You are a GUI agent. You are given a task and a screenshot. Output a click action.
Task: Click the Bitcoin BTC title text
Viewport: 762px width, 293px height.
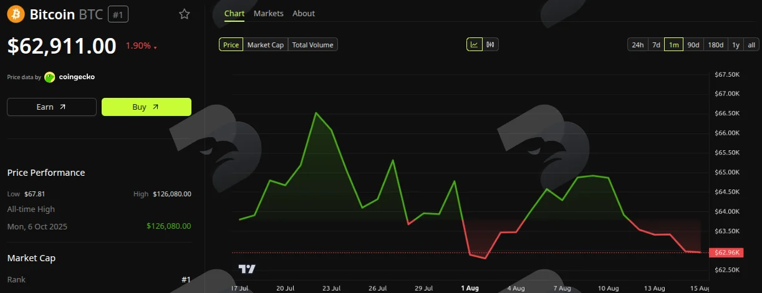[x=67, y=14]
